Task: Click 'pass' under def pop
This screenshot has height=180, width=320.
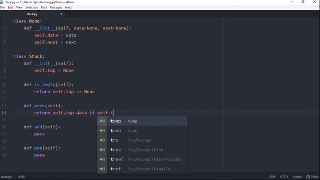Action: pos(39,155)
